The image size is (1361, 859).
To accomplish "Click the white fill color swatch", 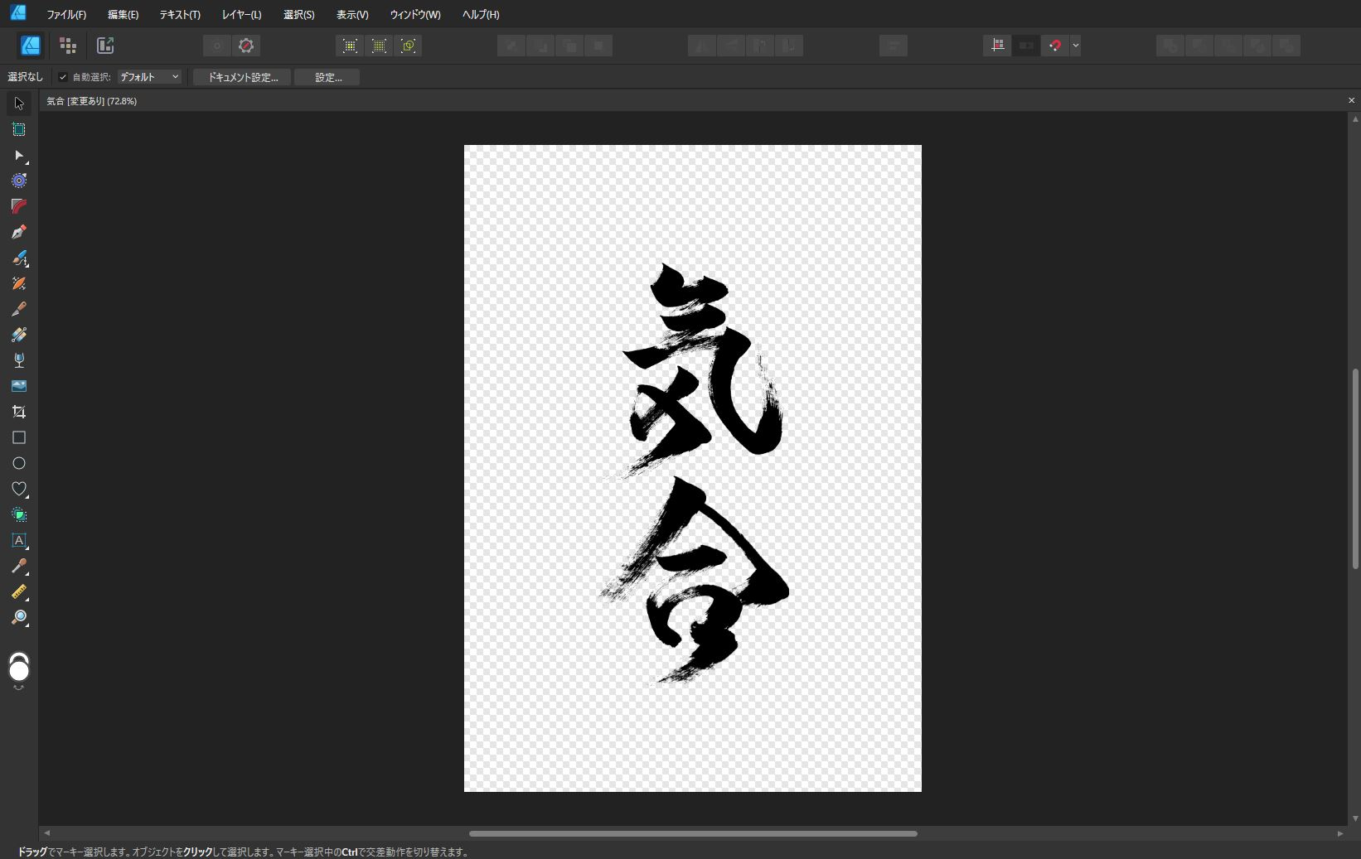I will coord(18,670).
